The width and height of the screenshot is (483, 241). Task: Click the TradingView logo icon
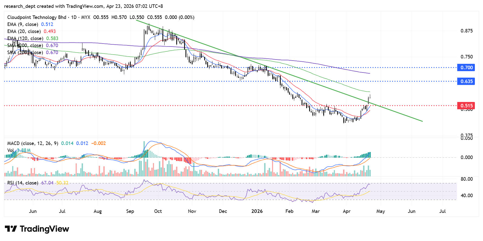coord(11,229)
